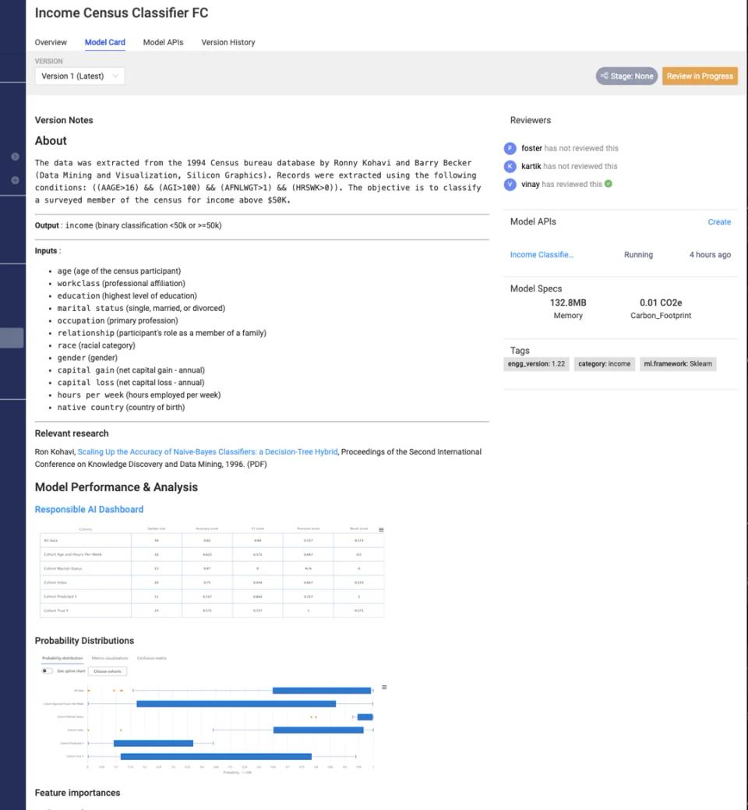Expand the Version 1 (Latest) dropdown
The width and height of the screenshot is (748, 810).
click(79, 76)
